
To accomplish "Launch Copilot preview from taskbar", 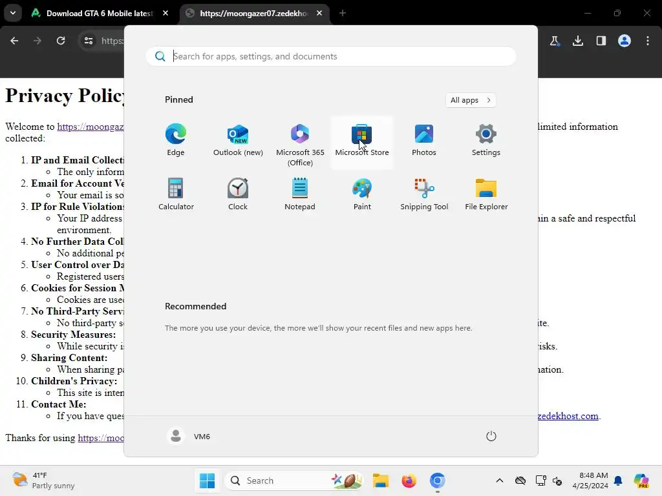I will pos(641,480).
